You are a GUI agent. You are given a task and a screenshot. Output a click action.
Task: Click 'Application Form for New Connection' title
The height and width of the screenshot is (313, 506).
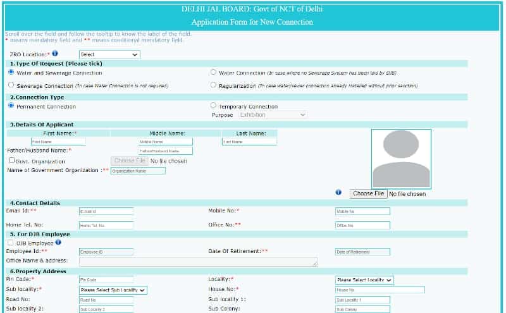[x=252, y=22]
